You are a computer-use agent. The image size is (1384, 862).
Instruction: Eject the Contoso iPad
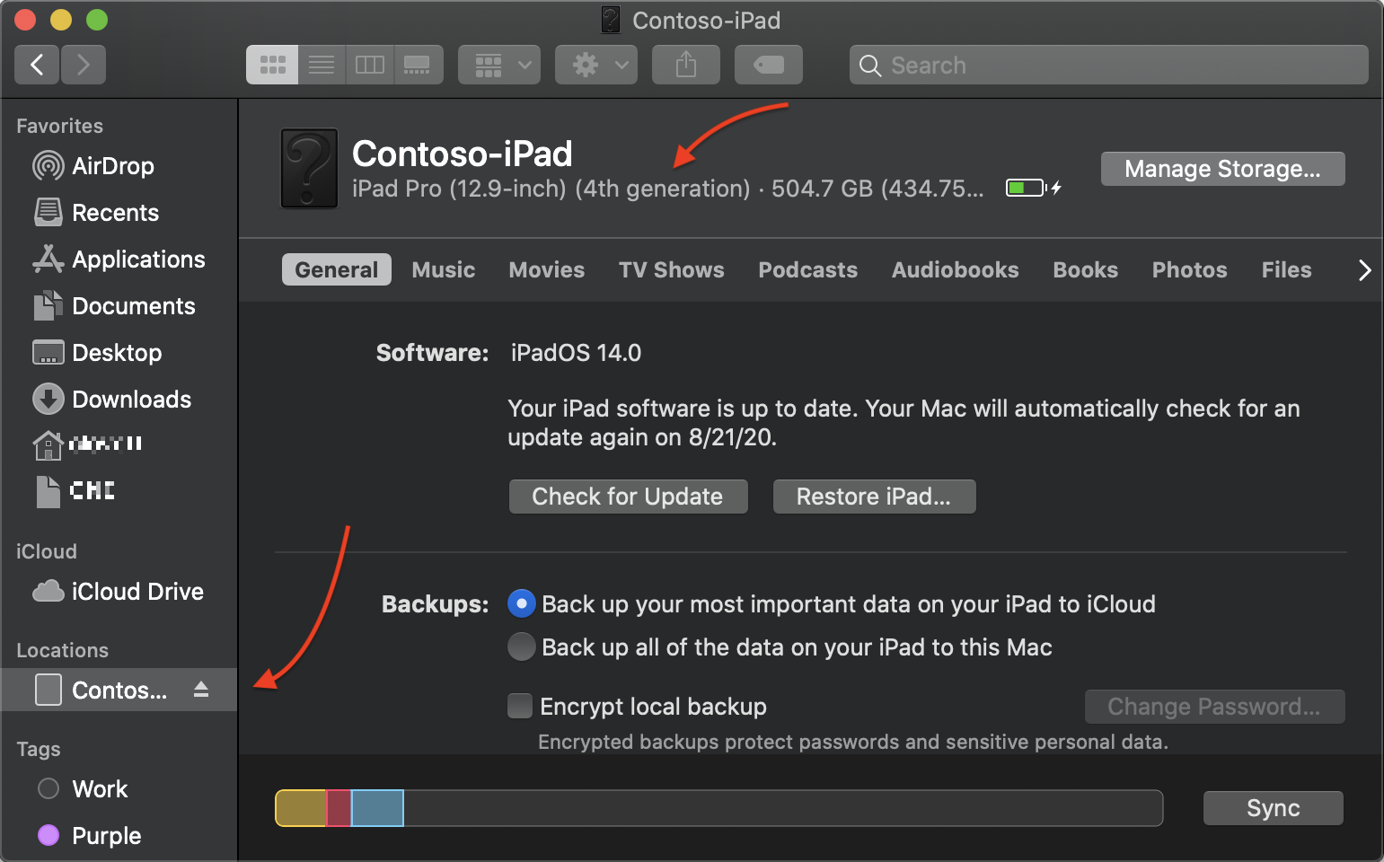pos(201,690)
